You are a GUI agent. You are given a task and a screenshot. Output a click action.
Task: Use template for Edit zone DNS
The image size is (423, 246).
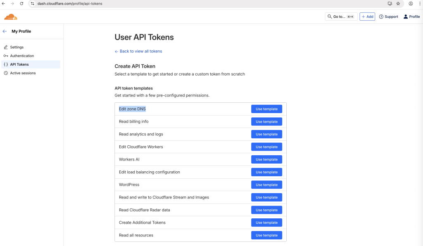(266, 109)
